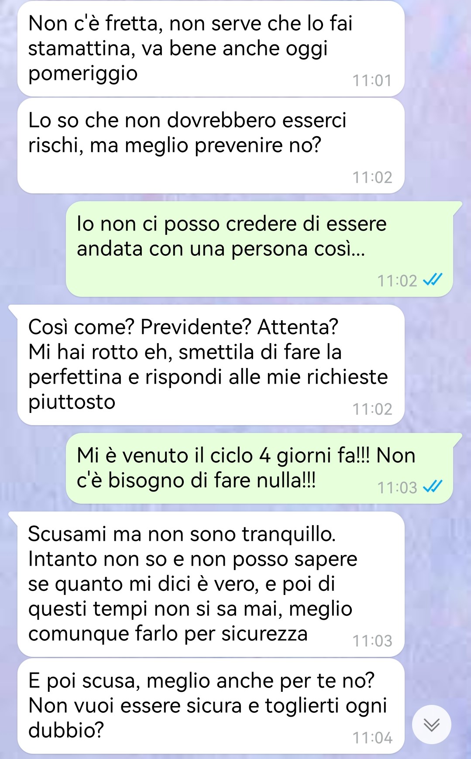Tap text 'meglio comunque farlo per sicurezza'
The height and width of the screenshot is (759, 471).
click(x=190, y=621)
